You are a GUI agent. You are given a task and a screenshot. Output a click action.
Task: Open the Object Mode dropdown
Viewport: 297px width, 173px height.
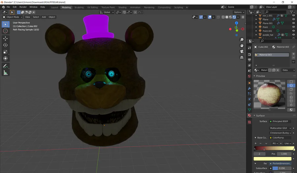13,17
